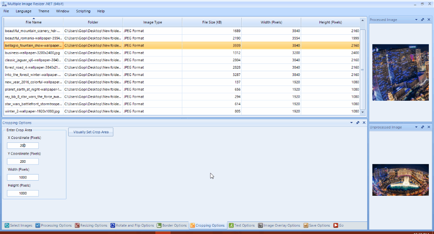The image size is (434, 234).
Task: Click file size value 3939
Action: [237, 46]
